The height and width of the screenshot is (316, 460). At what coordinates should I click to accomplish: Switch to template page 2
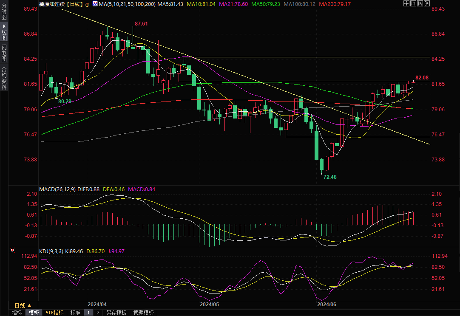97,313
